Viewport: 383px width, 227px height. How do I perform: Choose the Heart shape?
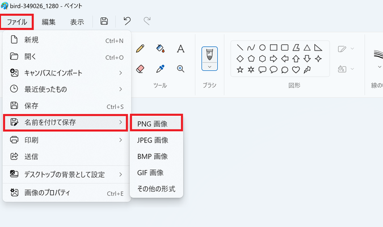point(296,70)
